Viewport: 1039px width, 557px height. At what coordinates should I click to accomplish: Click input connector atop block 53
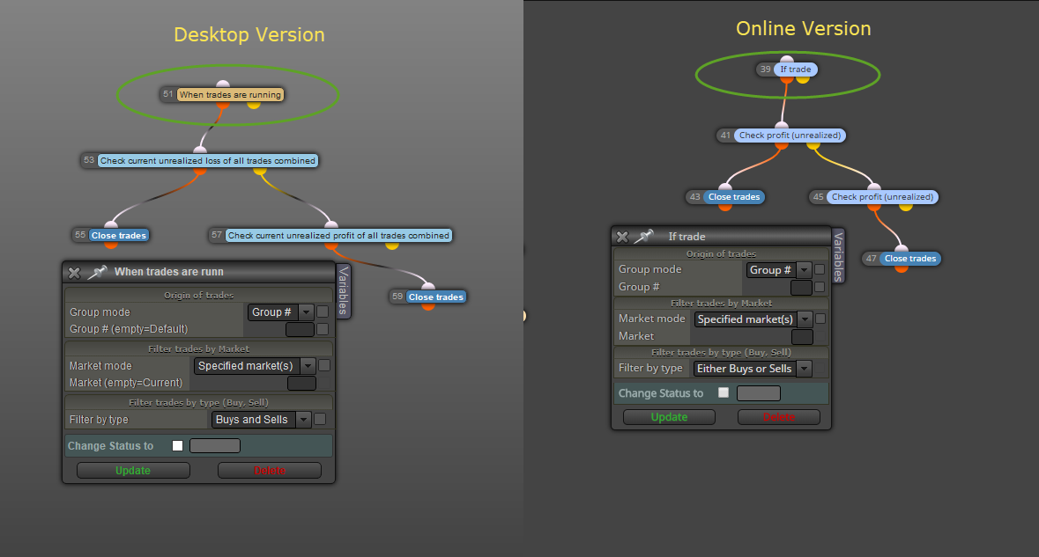point(199,150)
